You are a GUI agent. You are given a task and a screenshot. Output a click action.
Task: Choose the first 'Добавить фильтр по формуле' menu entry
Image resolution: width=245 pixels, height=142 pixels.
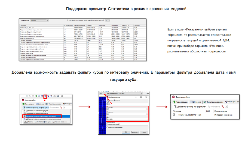pos(46,111)
